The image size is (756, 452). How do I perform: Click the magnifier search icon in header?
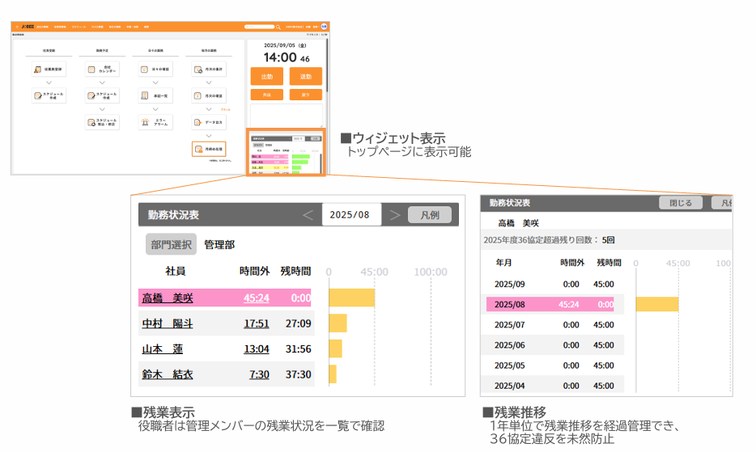pyautogui.click(x=278, y=27)
